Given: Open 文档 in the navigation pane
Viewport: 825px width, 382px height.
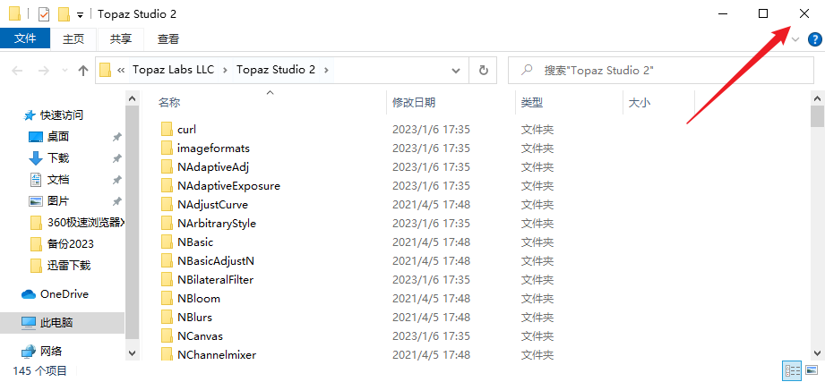Looking at the screenshot, I should tap(58, 180).
